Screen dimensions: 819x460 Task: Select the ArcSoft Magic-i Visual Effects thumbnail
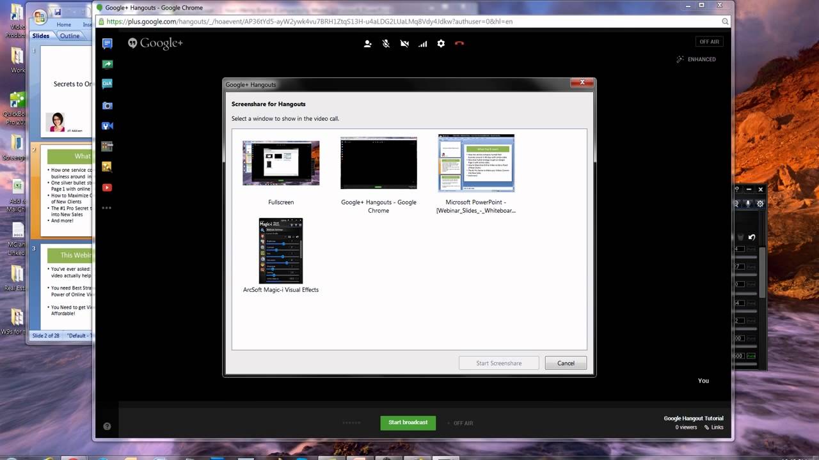point(280,250)
